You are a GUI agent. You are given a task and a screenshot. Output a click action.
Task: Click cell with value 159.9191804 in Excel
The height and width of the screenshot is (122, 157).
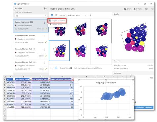(x=24, y=82)
